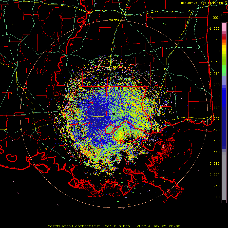Click the TH threshold label
The width and height of the screenshot is (228, 228).
tap(218, 197)
